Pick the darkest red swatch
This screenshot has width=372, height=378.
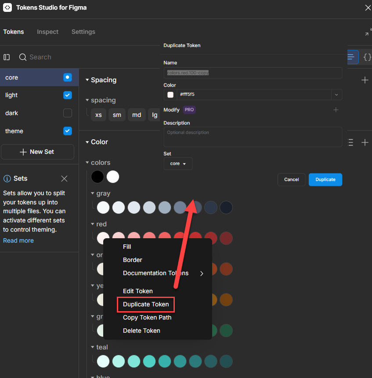(226, 238)
